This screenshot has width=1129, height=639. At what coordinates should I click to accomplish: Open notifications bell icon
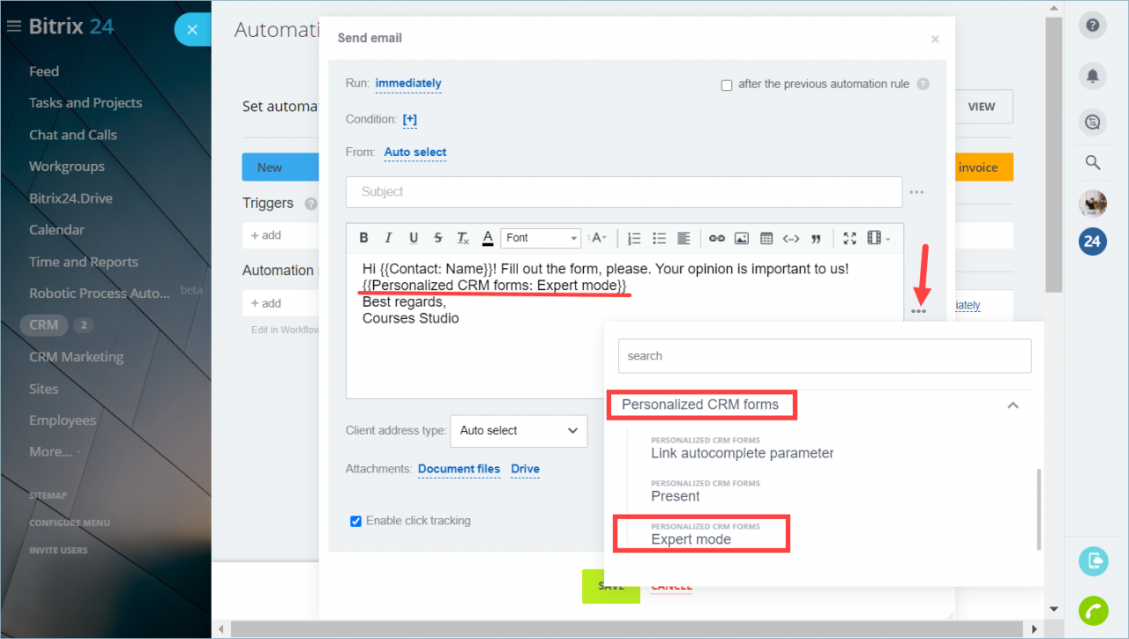click(x=1093, y=76)
